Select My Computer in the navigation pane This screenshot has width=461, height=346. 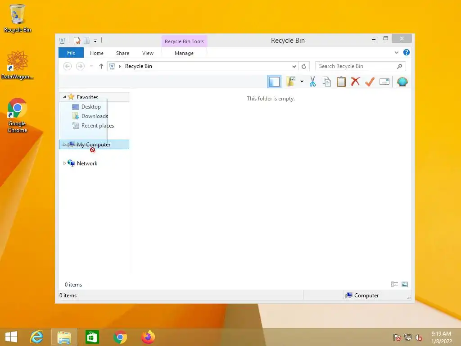click(94, 145)
